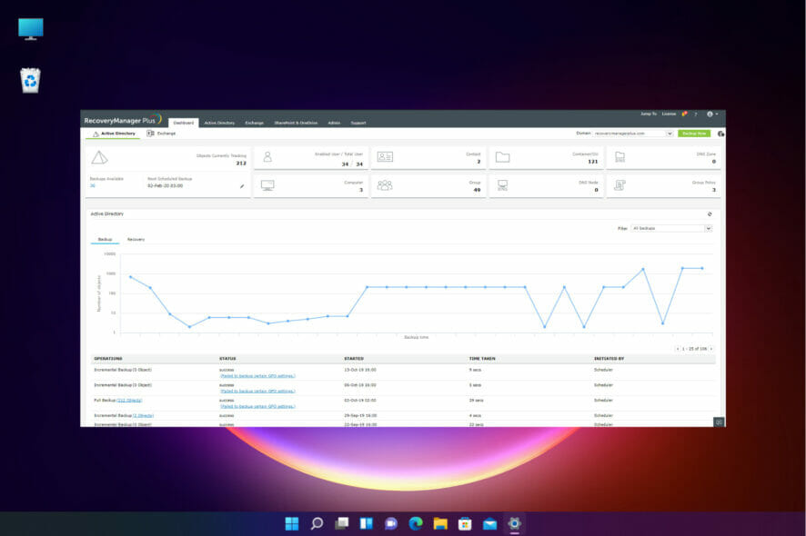Open the Windows Start menu
806x536 pixels.
click(x=292, y=523)
